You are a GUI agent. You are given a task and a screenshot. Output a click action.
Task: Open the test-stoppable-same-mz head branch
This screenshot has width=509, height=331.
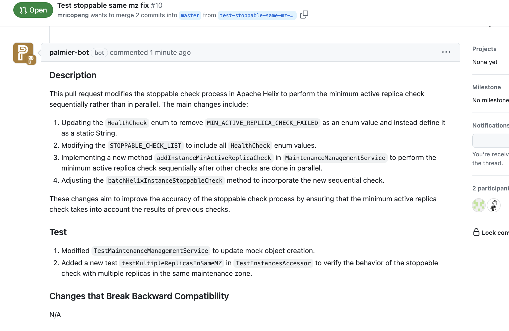[x=257, y=16]
